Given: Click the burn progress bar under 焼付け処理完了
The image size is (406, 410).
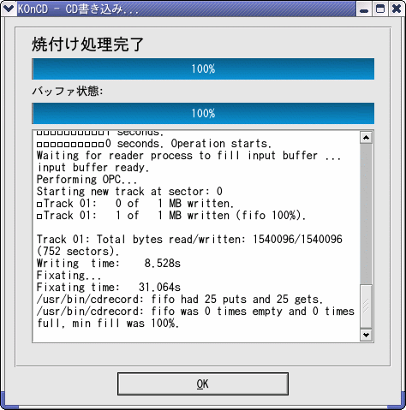Looking at the screenshot, I should tap(203, 68).
